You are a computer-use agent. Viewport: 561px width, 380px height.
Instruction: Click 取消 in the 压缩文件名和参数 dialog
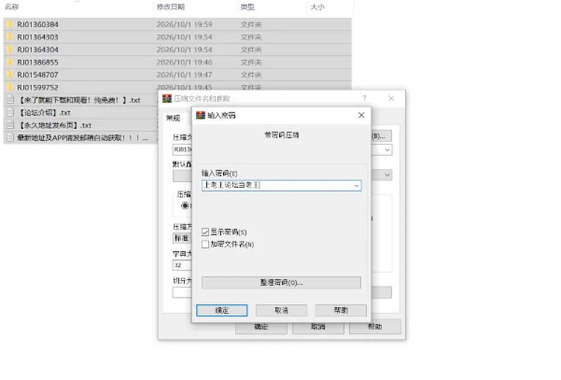(x=318, y=327)
